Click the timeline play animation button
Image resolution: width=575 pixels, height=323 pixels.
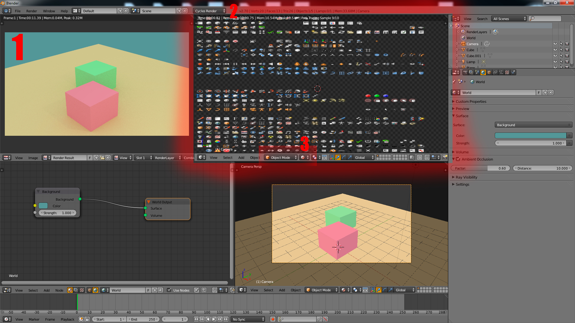214,319
